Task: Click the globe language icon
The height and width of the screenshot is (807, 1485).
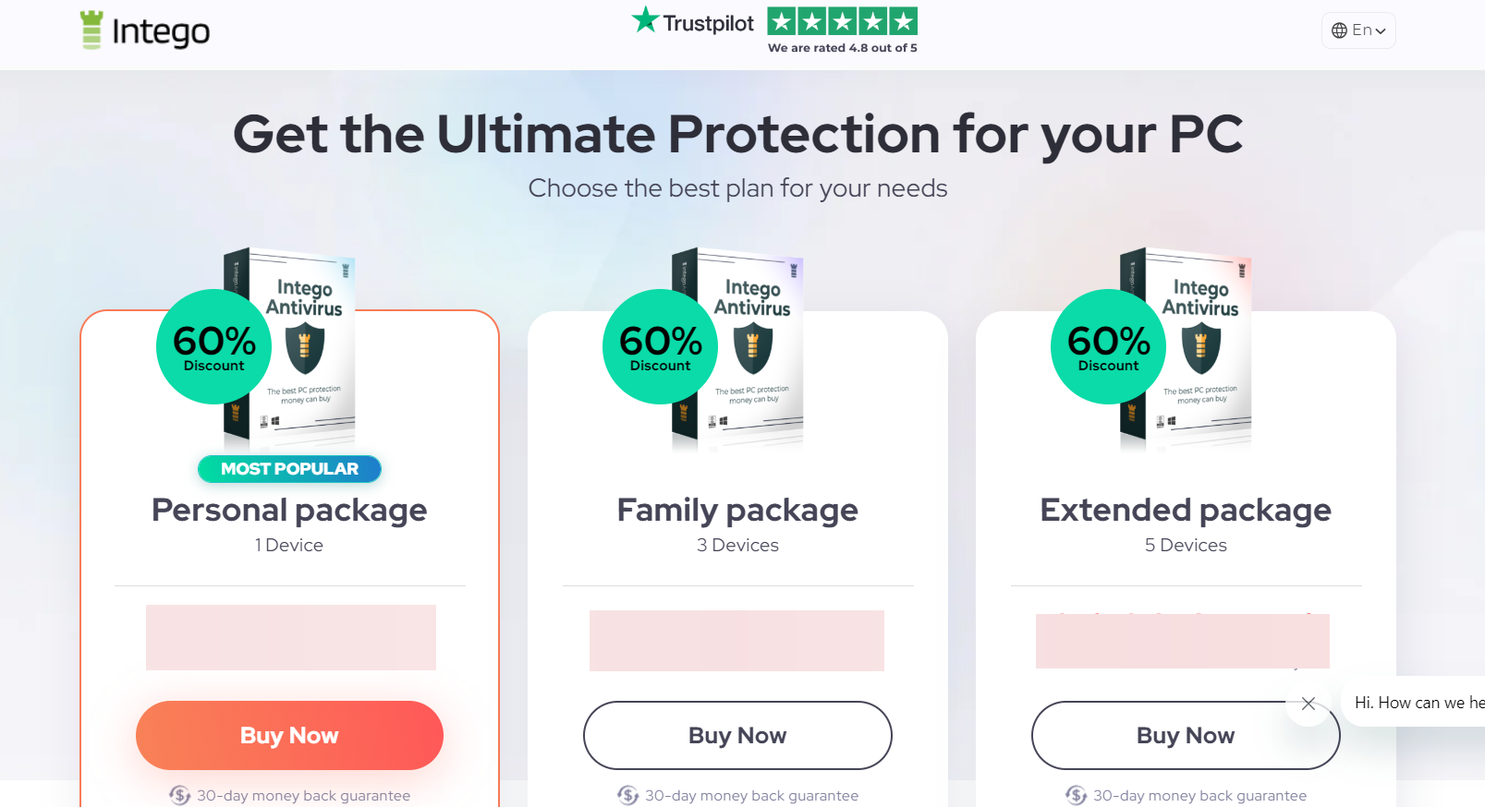Action: click(x=1339, y=30)
